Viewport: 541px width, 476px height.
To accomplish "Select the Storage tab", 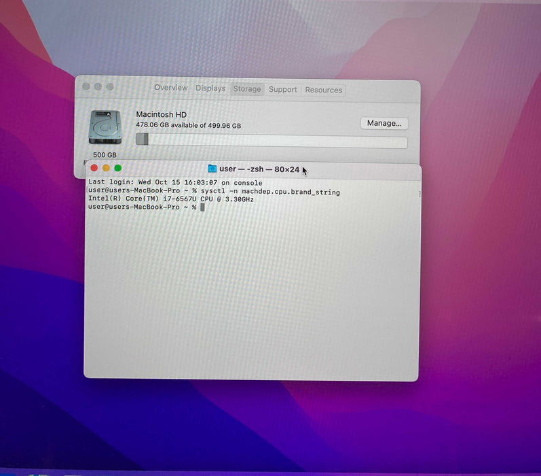I will click(247, 89).
